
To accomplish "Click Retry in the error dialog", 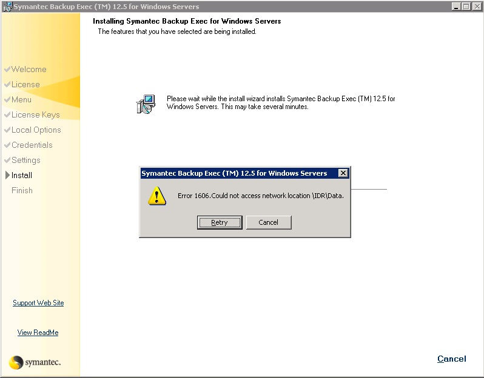I will (x=220, y=222).
